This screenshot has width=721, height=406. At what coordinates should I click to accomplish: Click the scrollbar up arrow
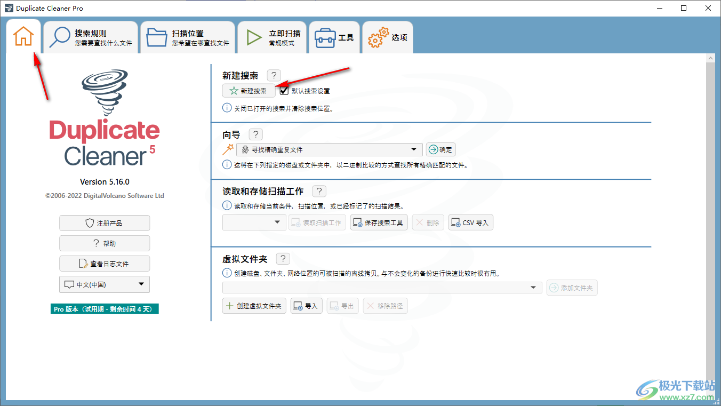click(x=710, y=58)
